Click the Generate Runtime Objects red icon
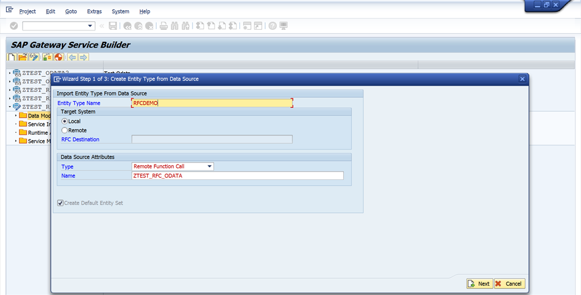The width and height of the screenshot is (581, 295). tap(58, 57)
